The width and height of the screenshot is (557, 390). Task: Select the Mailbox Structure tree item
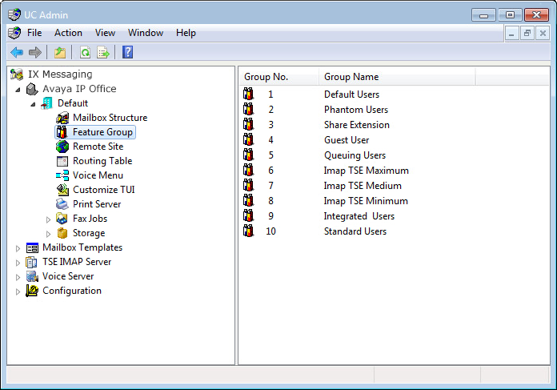tap(110, 118)
